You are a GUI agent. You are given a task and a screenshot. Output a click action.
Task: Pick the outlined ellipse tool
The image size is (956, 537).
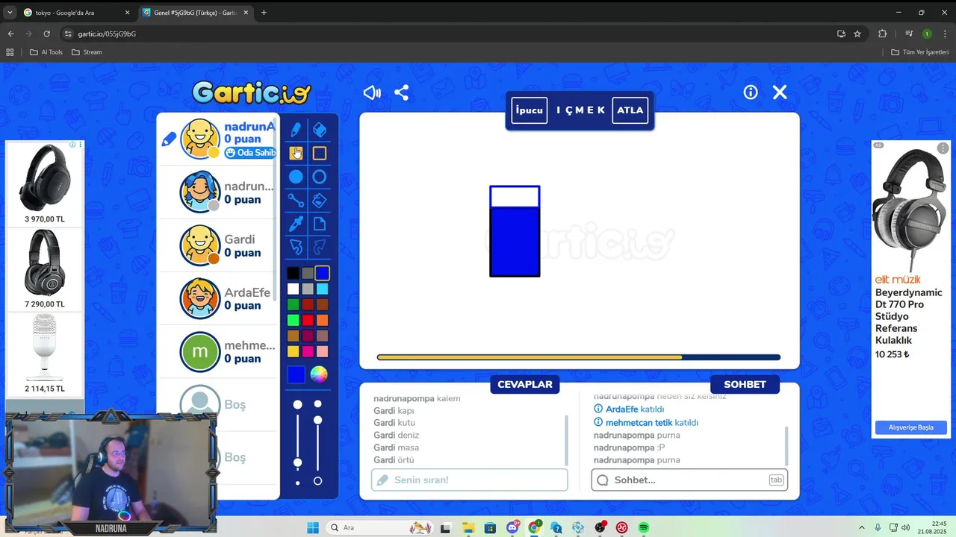320,177
